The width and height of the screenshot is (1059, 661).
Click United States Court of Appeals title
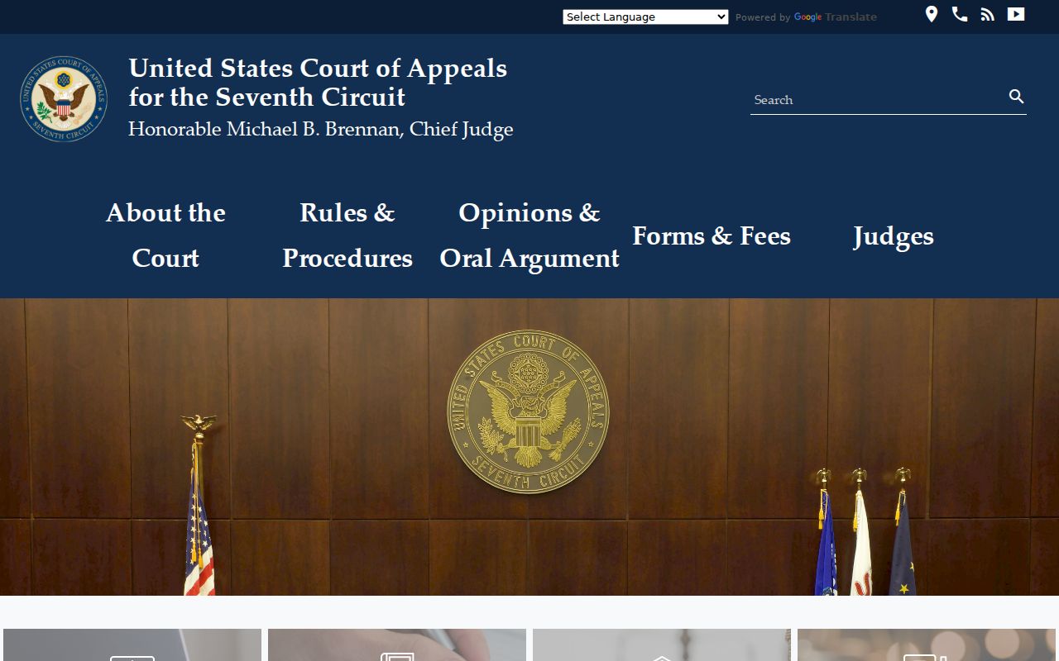coord(318,82)
